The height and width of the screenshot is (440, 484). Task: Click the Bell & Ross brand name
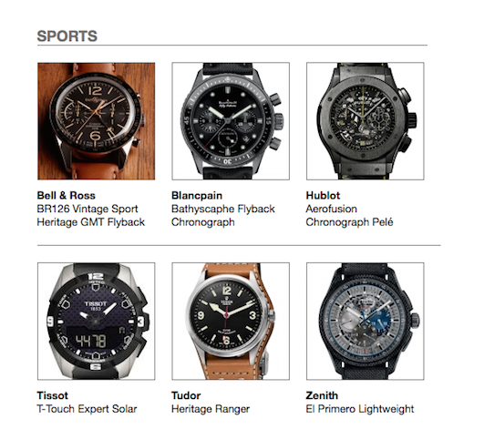(66, 195)
